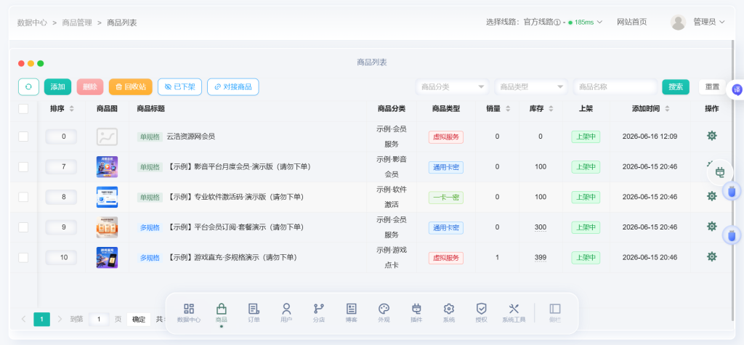Screen dimensions: 744x345
Task: Click stock value 300 in 平台会员订阅 row
Action: [541, 227]
